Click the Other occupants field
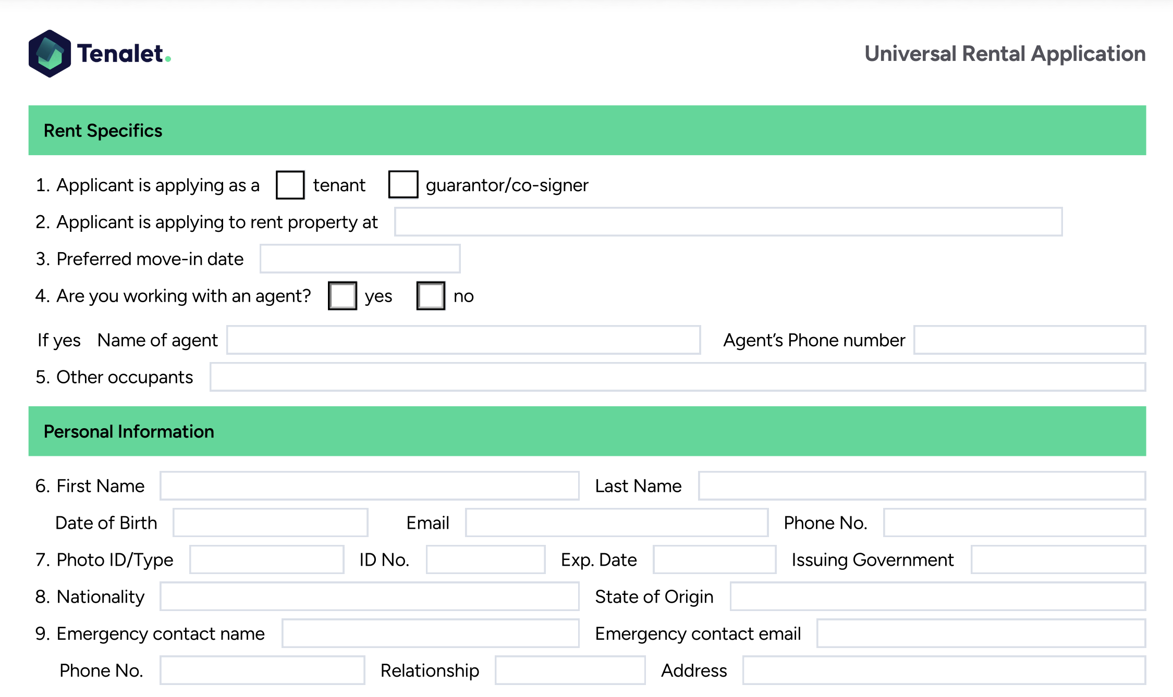The height and width of the screenshot is (697, 1173). pyautogui.click(x=678, y=377)
